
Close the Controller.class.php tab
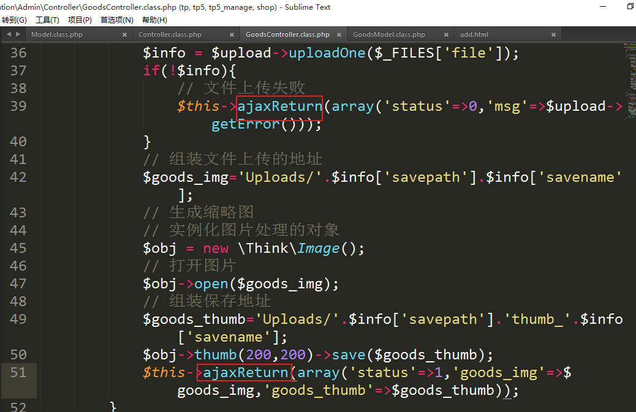click(232, 35)
